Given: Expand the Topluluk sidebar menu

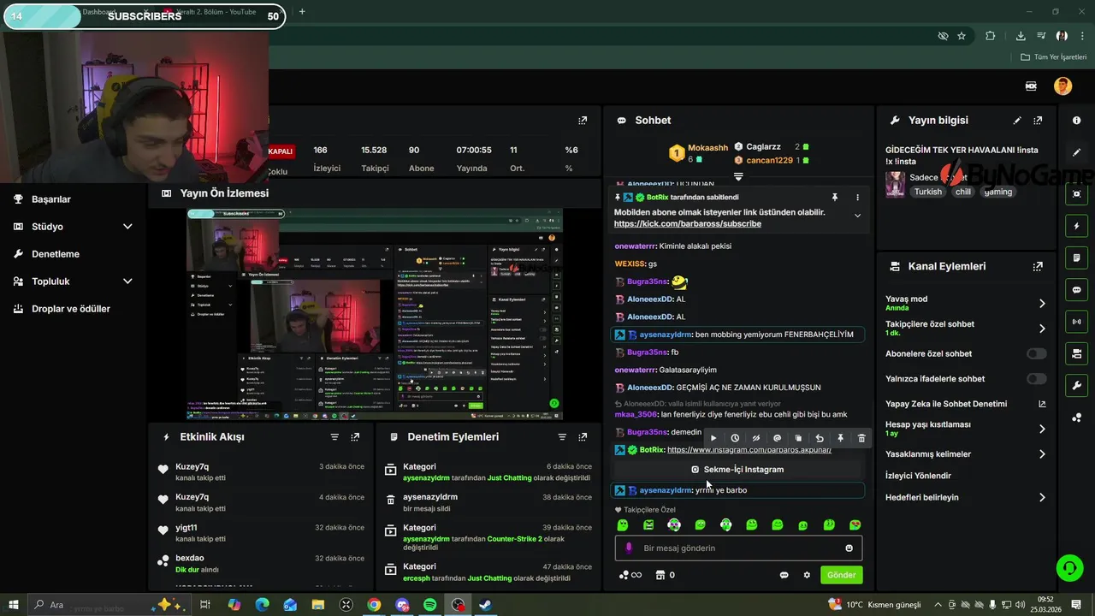Looking at the screenshot, I should [127, 281].
